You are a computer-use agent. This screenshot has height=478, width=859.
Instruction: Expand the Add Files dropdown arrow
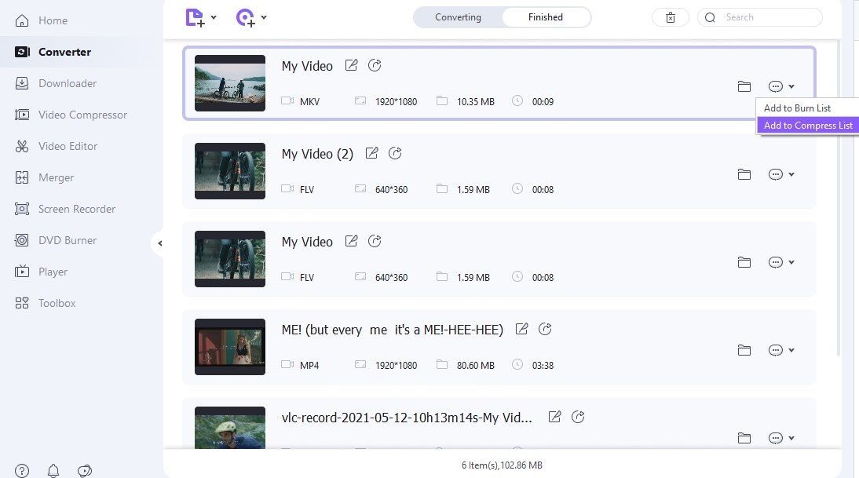[214, 17]
